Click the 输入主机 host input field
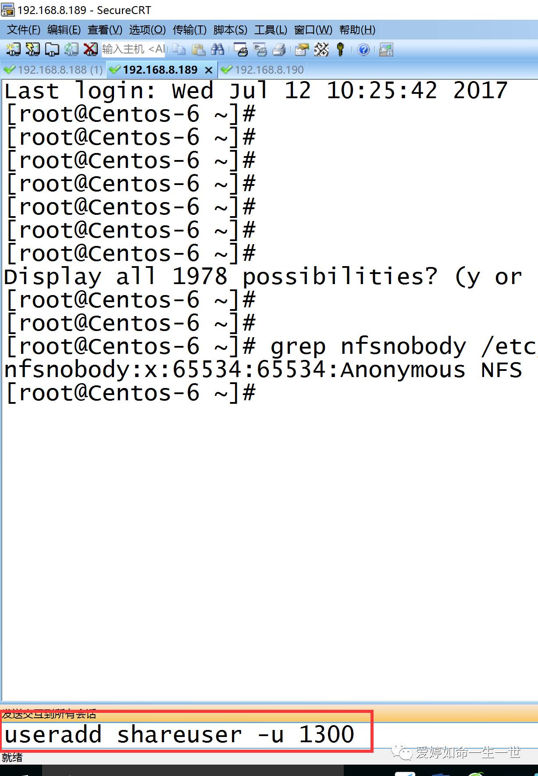 click(x=133, y=49)
